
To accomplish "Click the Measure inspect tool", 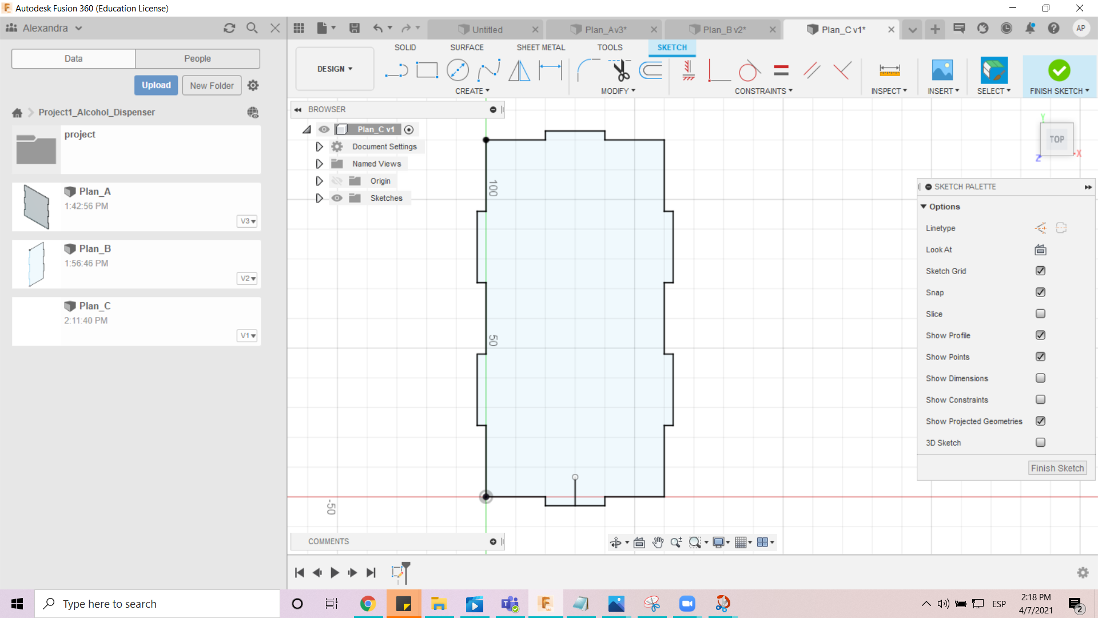I will point(889,70).
